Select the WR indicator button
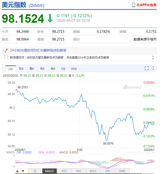Image resolution: width=160 pixels, height=174 pixels. (108, 171)
